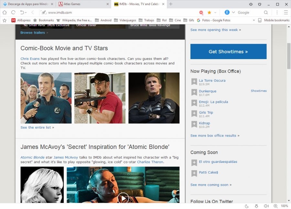This screenshot has height=209, width=291.
Task: Open the Videojuegos bookmark folder
Action: [125, 20]
